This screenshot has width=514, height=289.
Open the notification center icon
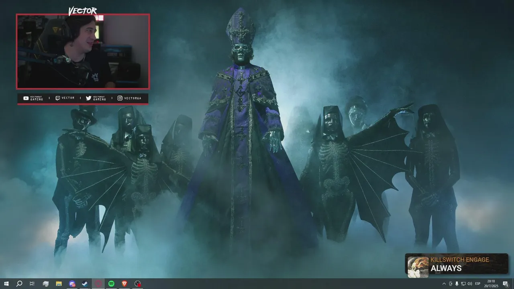(506, 284)
